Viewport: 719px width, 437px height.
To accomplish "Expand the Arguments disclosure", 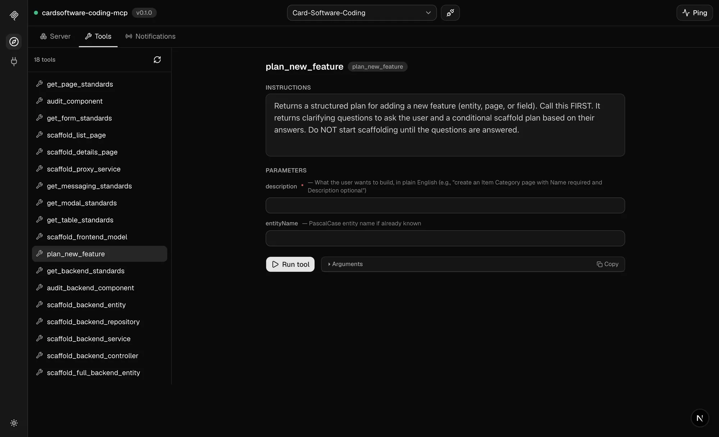I will [345, 264].
